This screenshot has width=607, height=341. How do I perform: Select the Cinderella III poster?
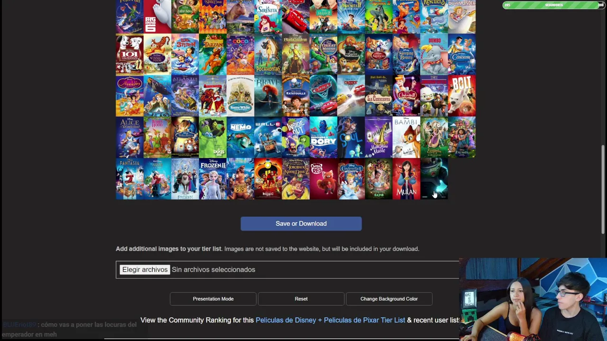(x=406, y=96)
